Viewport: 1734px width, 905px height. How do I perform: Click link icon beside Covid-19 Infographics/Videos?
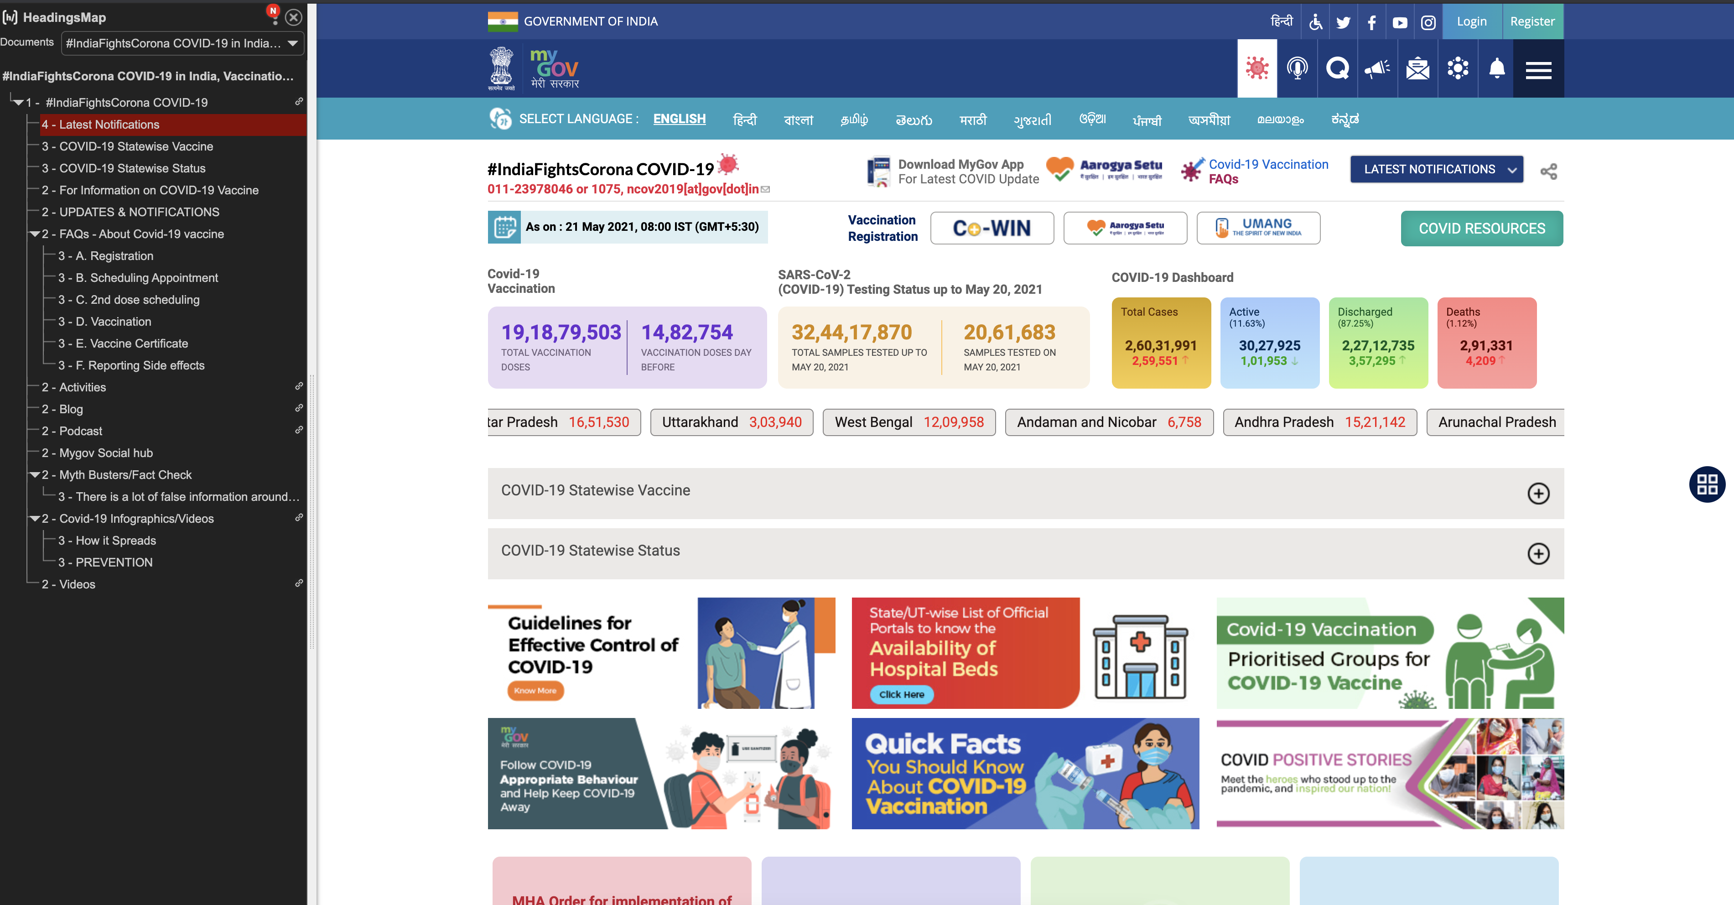[299, 518]
